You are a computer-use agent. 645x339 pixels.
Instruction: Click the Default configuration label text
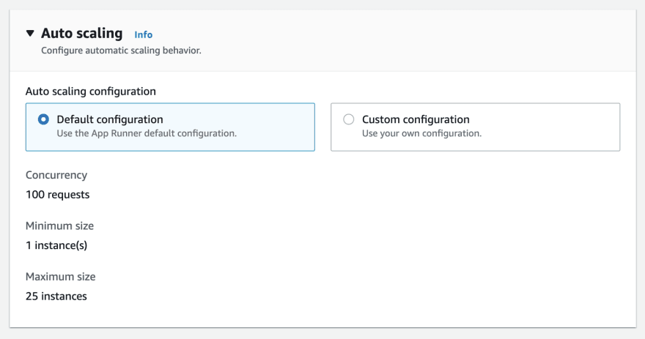[110, 119]
